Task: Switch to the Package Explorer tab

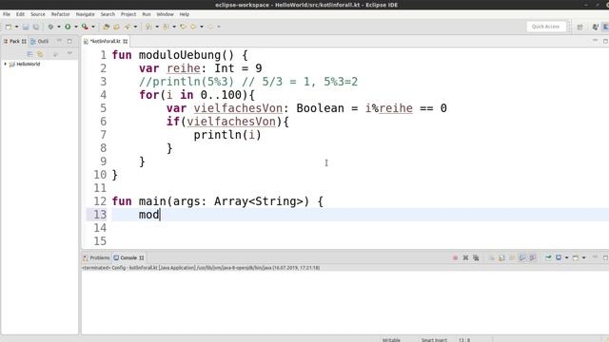Action: pos(14,41)
